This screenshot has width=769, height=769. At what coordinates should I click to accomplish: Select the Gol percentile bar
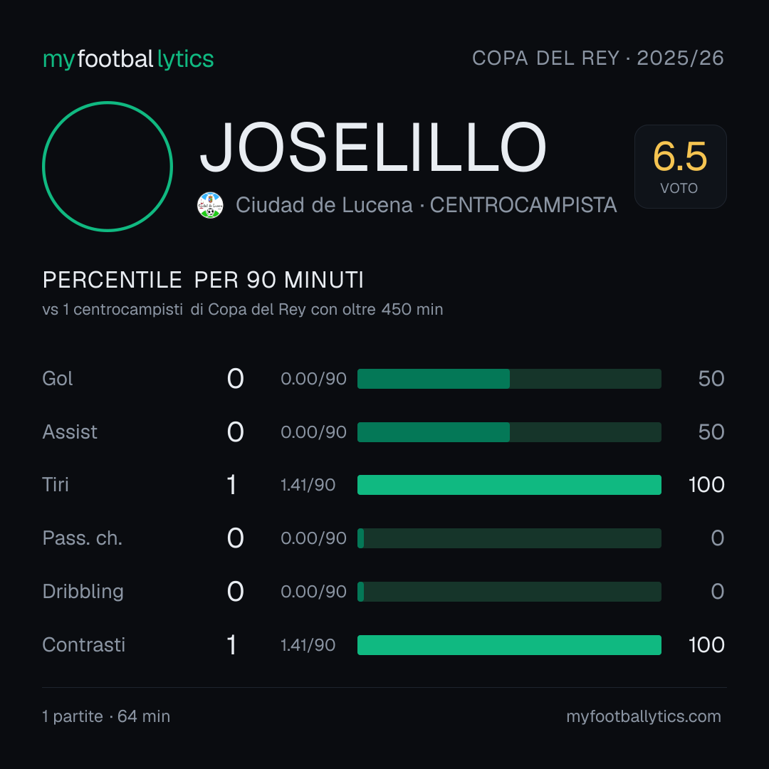point(509,379)
